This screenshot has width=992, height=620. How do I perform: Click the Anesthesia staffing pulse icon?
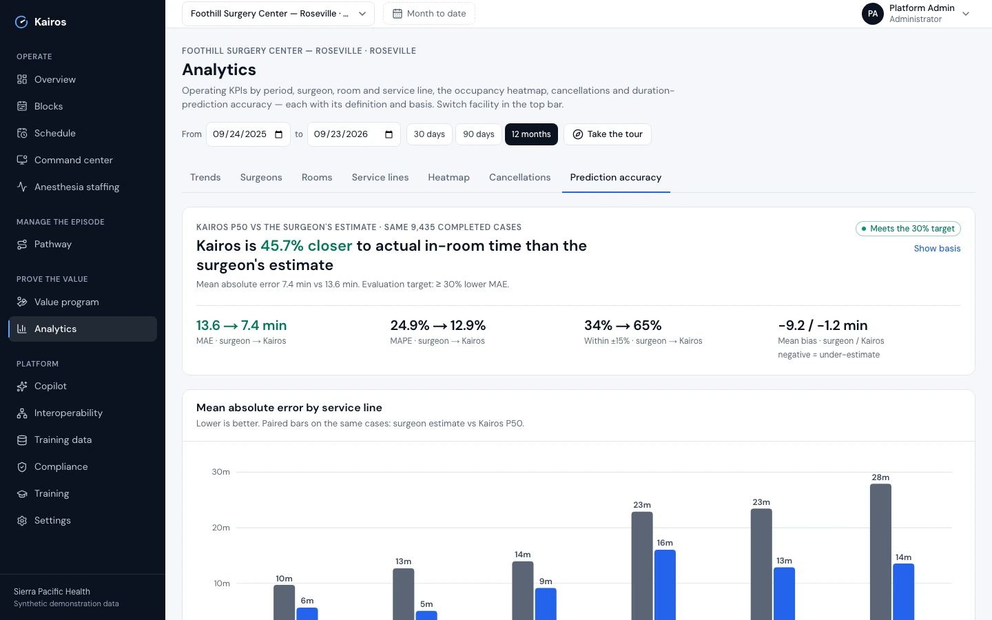tap(22, 187)
